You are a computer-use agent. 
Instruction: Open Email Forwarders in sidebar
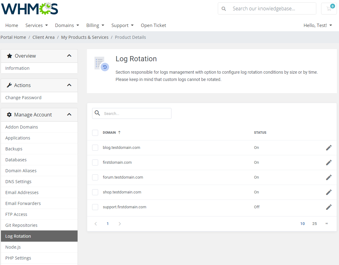click(39, 203)
